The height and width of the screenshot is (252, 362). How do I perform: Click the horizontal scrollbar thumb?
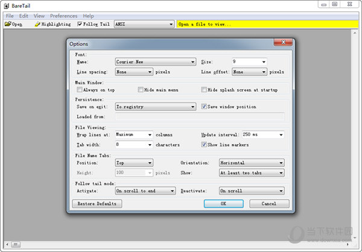(x=16, y=244)
